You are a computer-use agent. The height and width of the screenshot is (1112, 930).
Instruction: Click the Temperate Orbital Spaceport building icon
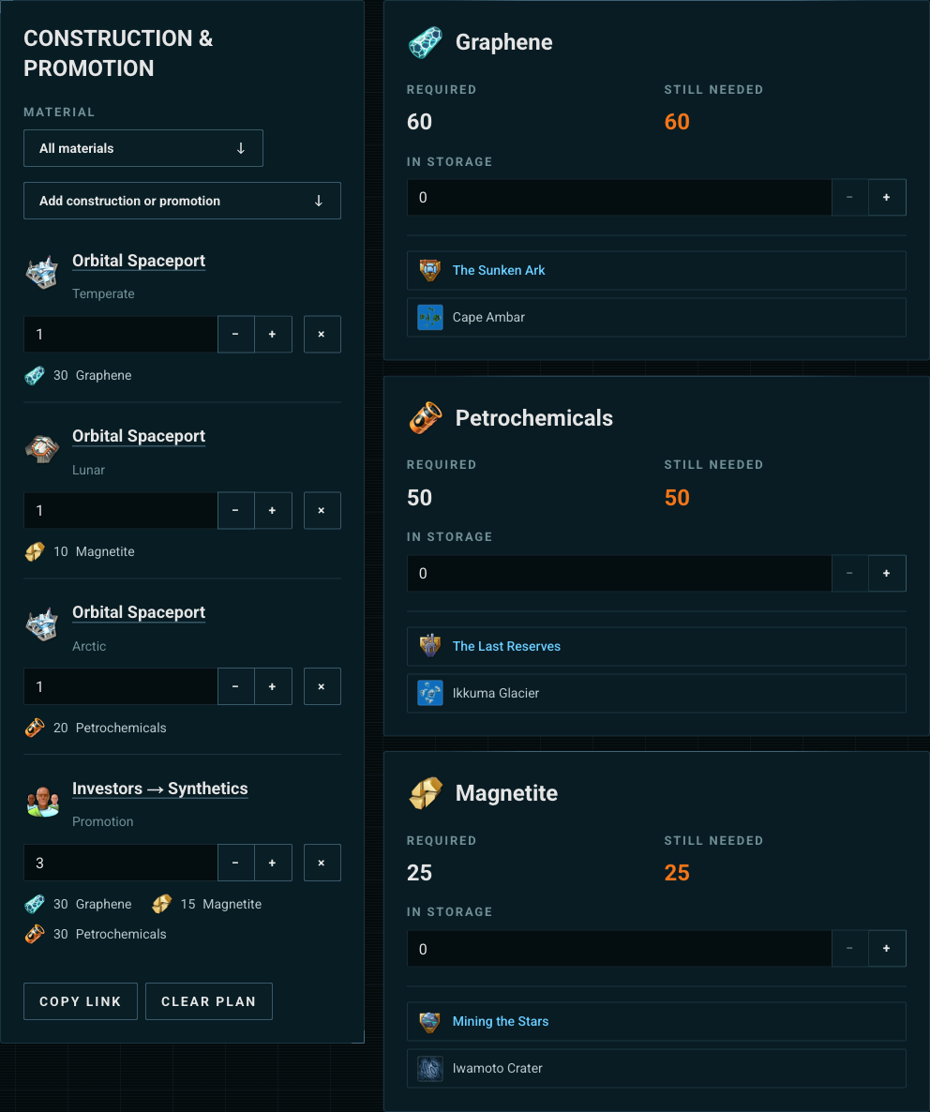coord(42,272)
